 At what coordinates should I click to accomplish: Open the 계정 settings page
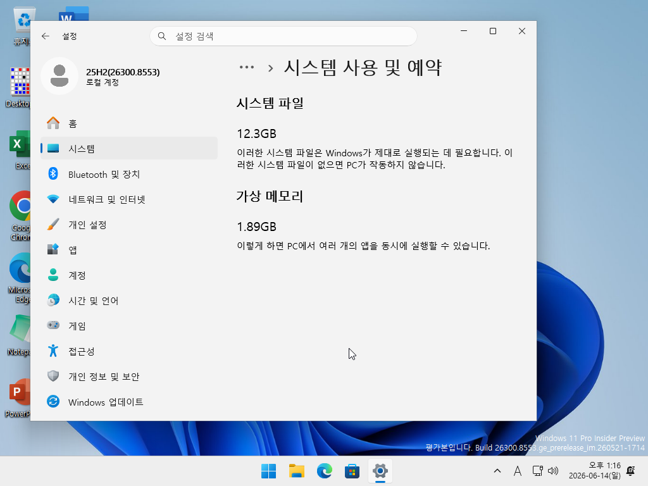click(129, 275)
